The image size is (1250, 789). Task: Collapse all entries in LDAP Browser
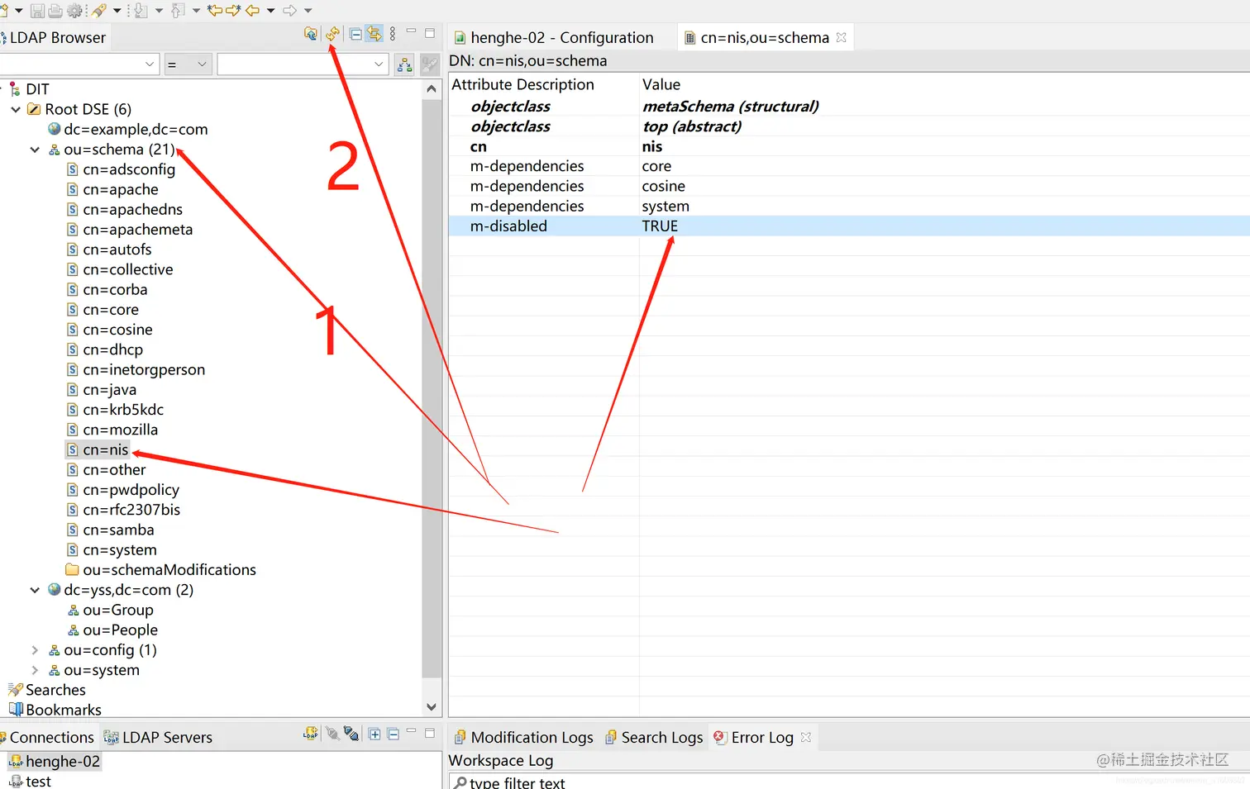pos(355,34)
